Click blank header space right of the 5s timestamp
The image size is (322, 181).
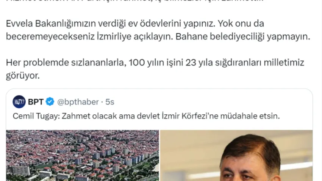(x=211, y=102)
